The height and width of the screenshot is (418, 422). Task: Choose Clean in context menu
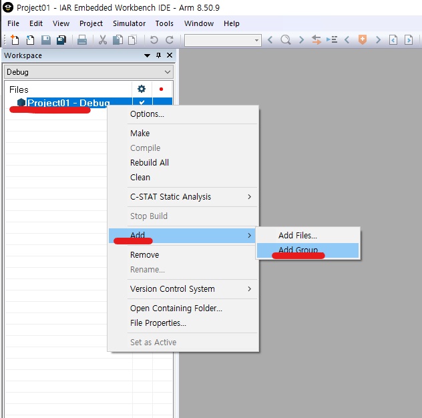183,178
